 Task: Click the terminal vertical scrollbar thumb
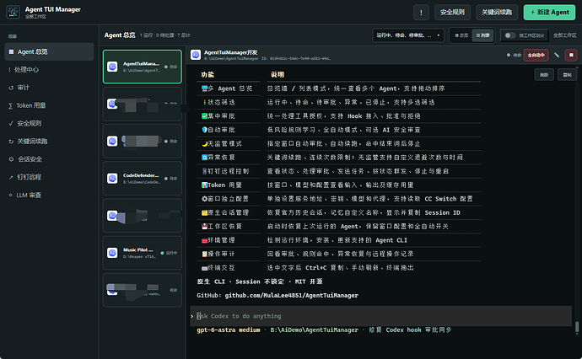[x=577, y=327]
